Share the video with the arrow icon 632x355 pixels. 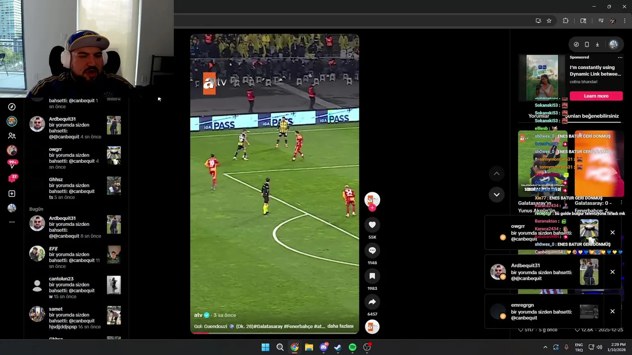(372, 302)
